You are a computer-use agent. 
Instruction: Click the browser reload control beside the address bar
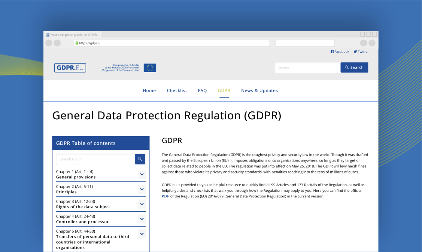point(363,43)
